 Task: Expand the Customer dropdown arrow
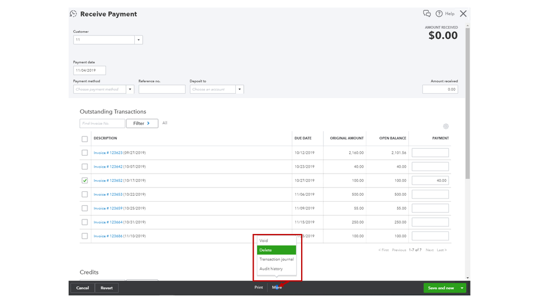tap(139, 40)
